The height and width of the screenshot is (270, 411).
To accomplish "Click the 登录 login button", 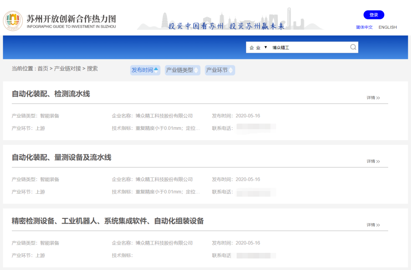I will (x=374, y=14).
